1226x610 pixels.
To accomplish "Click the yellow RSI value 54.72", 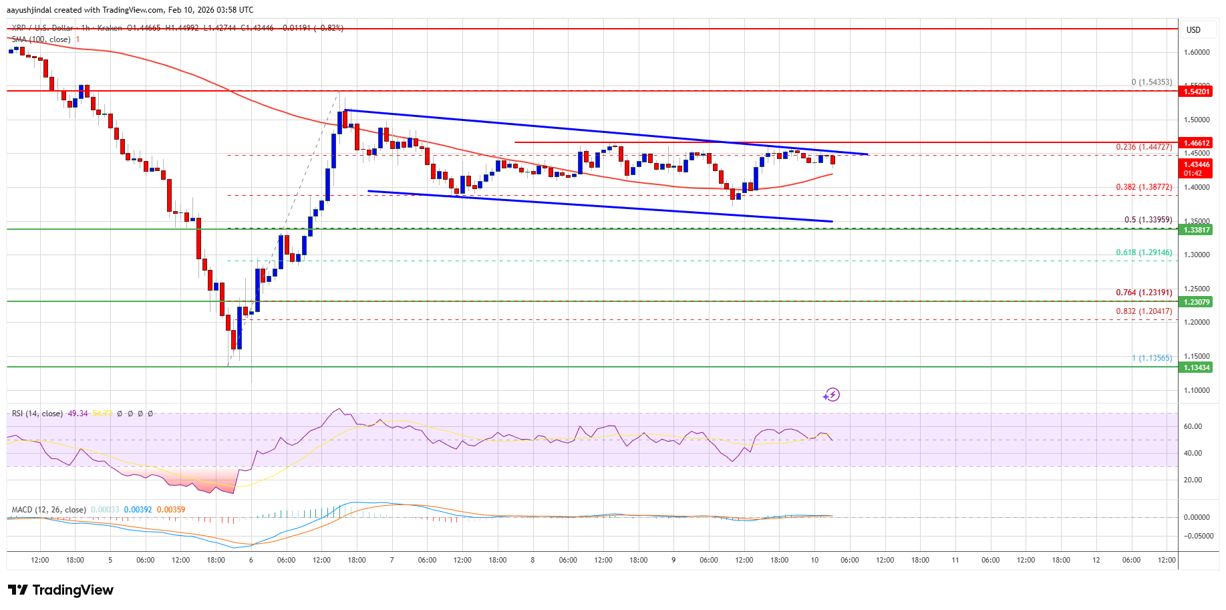I will pyautogui.click(x=103, y=414).
